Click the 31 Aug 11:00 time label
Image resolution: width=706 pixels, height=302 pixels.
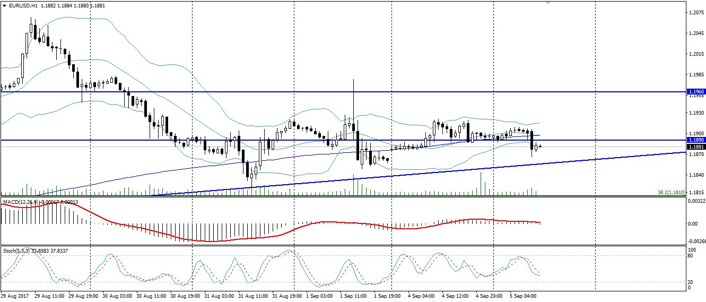click(x=254, y=295)
